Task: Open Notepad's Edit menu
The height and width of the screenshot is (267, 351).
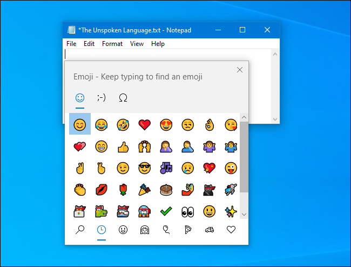Action: (89, 44)
